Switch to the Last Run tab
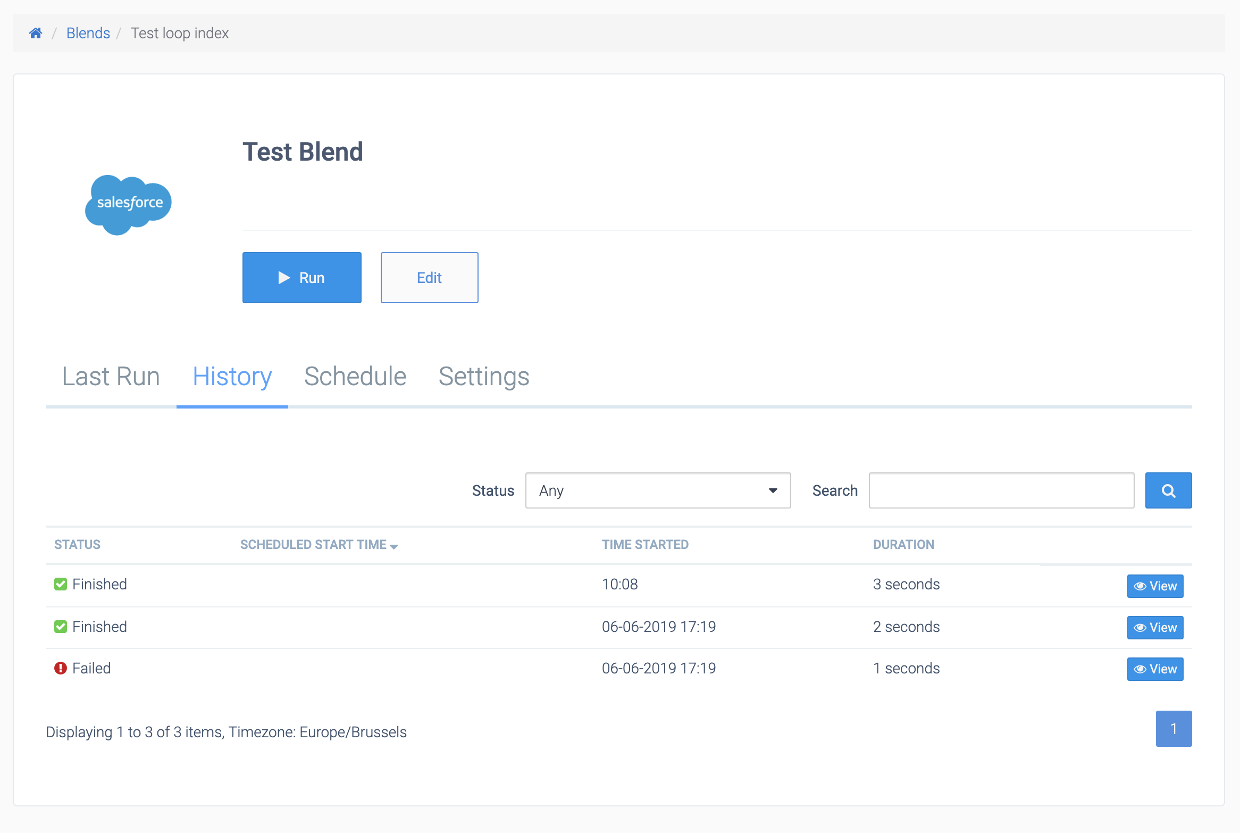 click(111, 377)
